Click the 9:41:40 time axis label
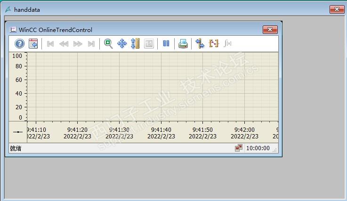Image resolution: width=347 pixels, height=201 pixels. [161, 130]
